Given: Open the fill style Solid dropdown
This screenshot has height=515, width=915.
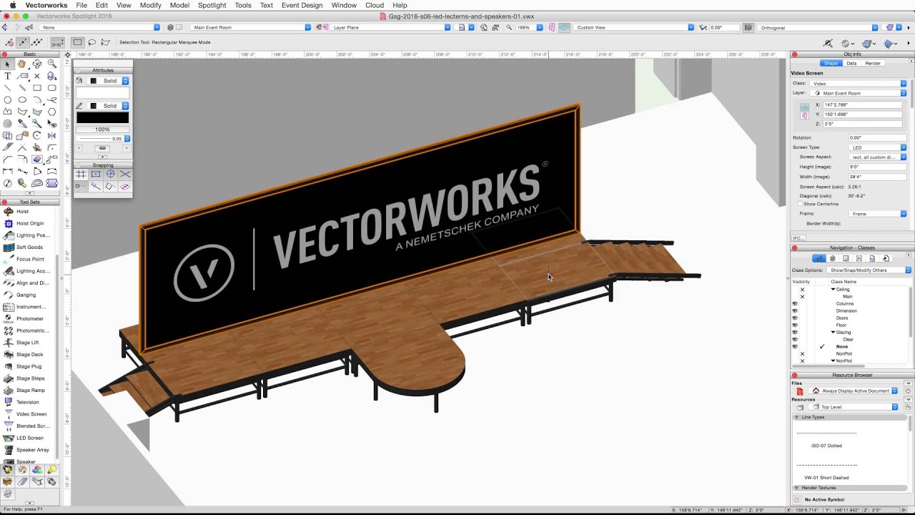Looking at the screenshot, I should [109, 81].
